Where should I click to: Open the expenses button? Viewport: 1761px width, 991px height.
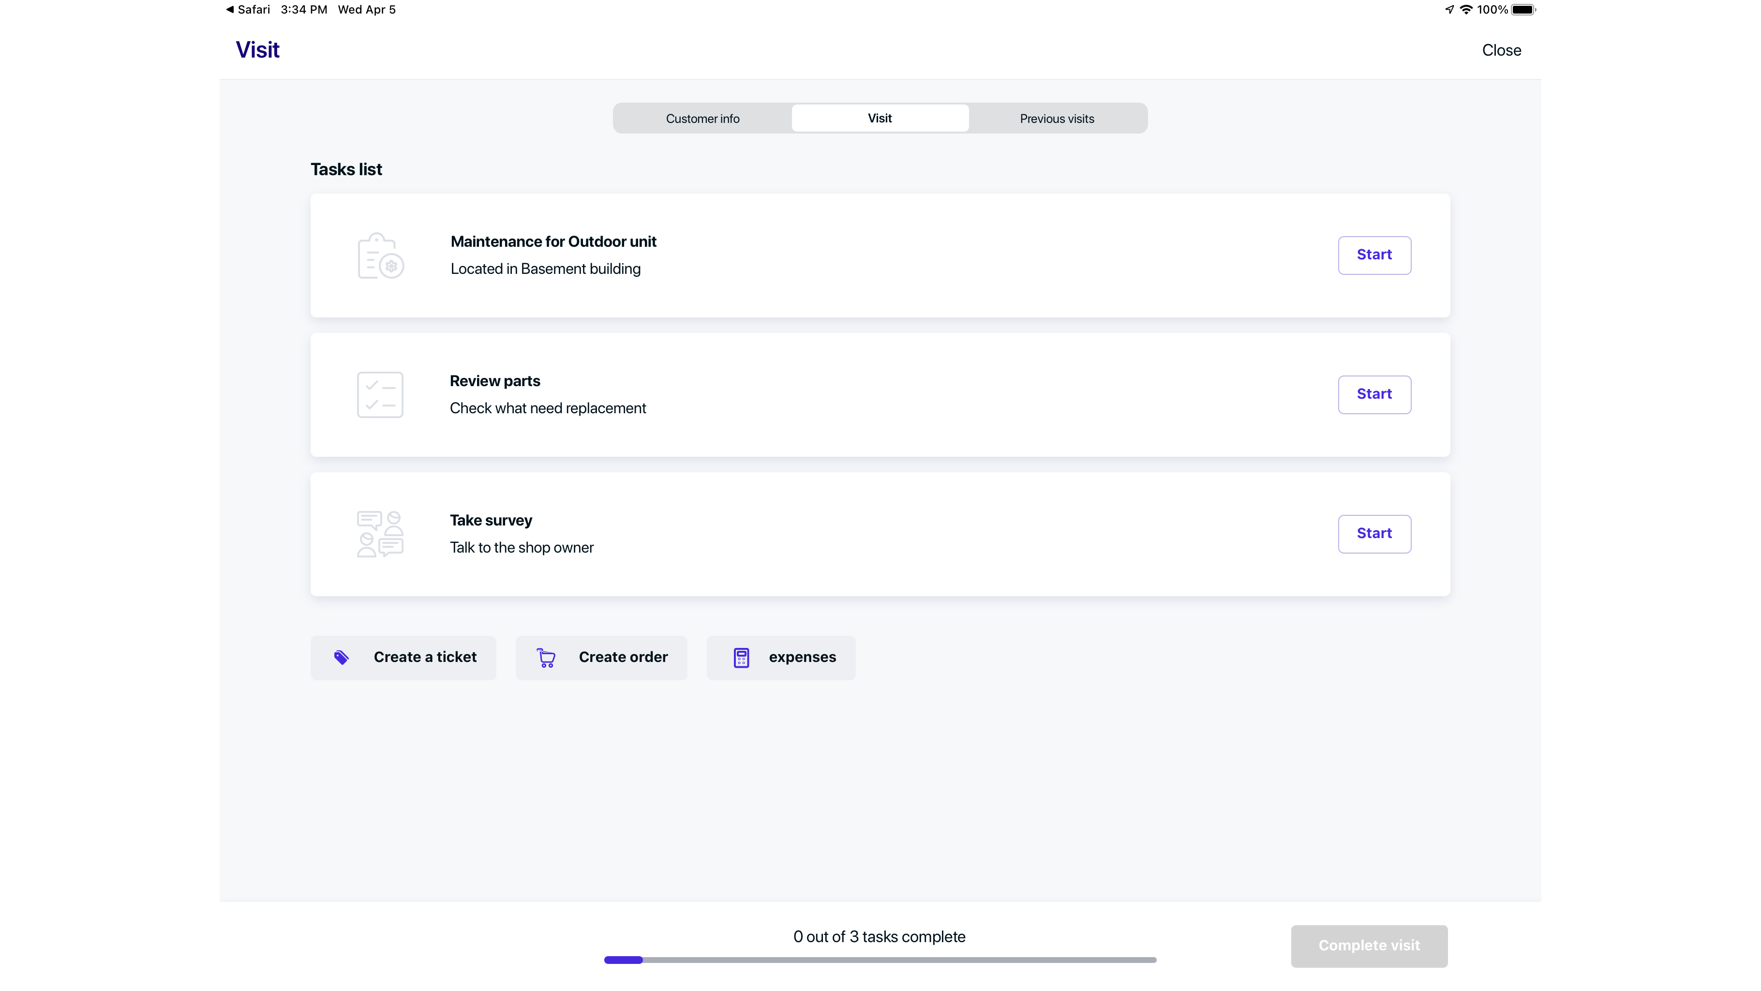pyautogui.click(x=781, y=658)
